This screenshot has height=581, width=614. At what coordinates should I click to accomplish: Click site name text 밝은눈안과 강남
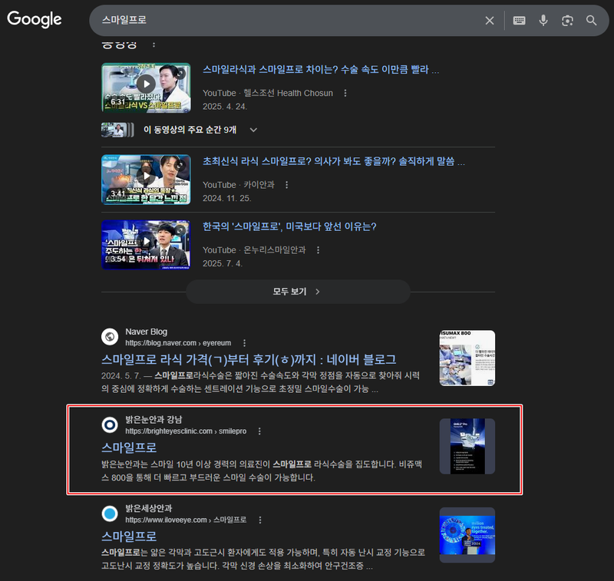pos(153,420)
